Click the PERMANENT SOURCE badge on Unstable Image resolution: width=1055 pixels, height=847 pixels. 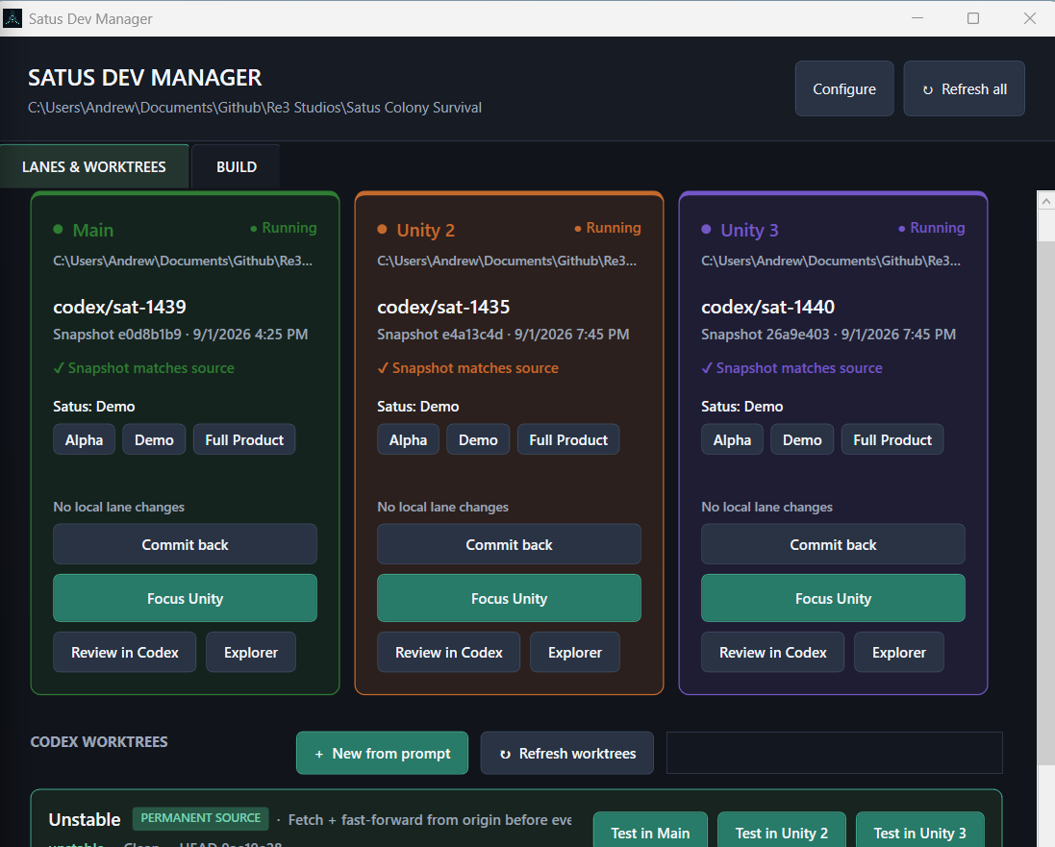click(200, 818)
